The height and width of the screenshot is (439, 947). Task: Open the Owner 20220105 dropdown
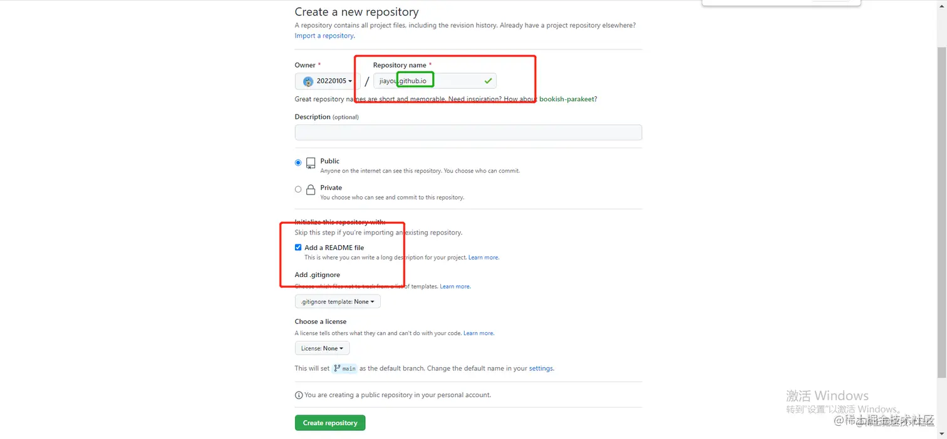pyautogui.click(x=327, y=81)
